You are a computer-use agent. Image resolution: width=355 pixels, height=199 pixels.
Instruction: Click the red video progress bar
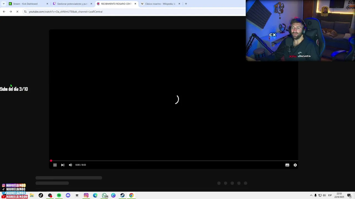coord(174,161)
